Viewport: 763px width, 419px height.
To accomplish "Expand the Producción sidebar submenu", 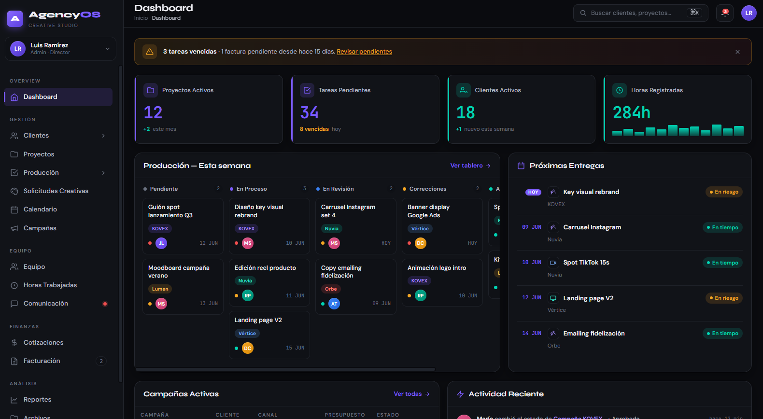I will point(103,173).
